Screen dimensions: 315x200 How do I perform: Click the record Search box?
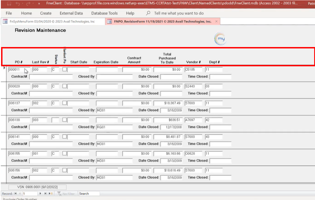[89, 194]
